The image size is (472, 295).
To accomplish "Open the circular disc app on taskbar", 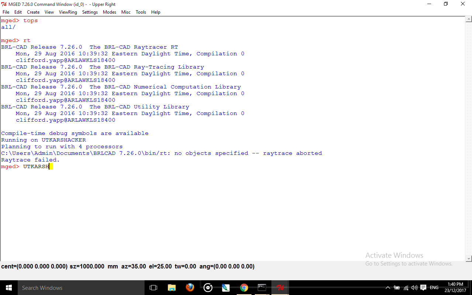I will coord(208,288).
